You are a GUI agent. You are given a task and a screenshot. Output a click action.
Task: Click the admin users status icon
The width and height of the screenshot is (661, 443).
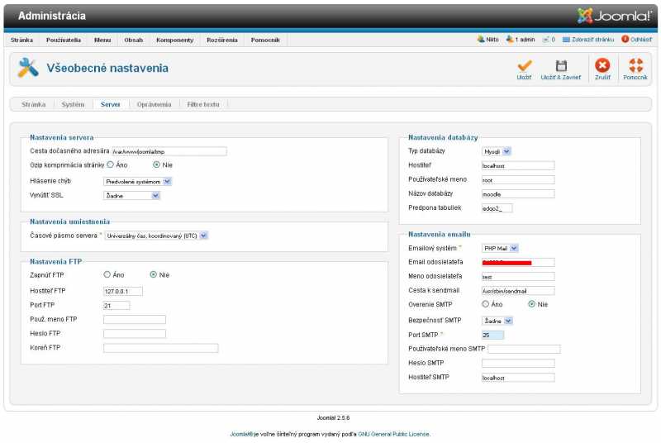coord(510,39)
